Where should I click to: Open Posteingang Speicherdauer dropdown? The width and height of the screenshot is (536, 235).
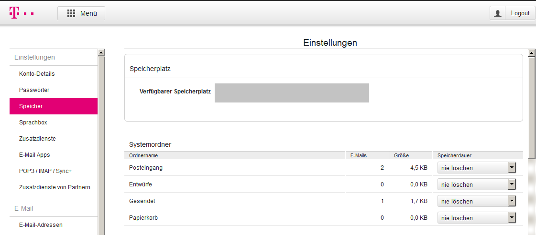(x=477, y=168)
